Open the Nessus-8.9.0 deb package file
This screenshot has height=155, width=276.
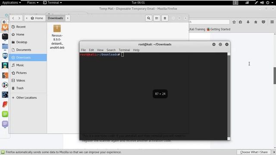pos(57,37)
